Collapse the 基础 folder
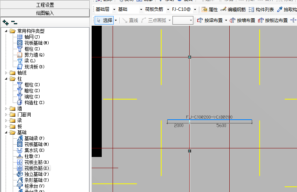297x192 pixels. [x=6, y=132]
